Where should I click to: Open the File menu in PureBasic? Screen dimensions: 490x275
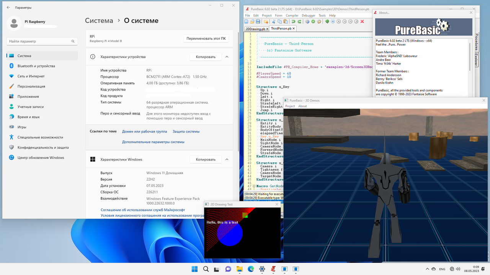(248, 16)
